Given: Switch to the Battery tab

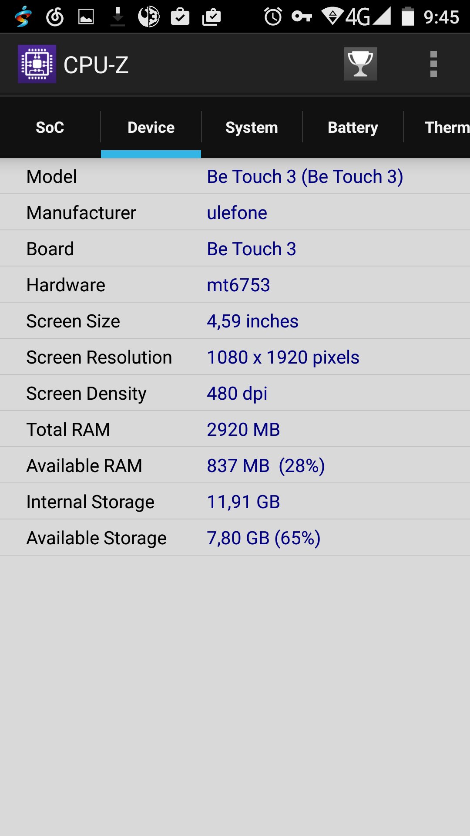Looking at the screenshot, I should pos(352,127).
